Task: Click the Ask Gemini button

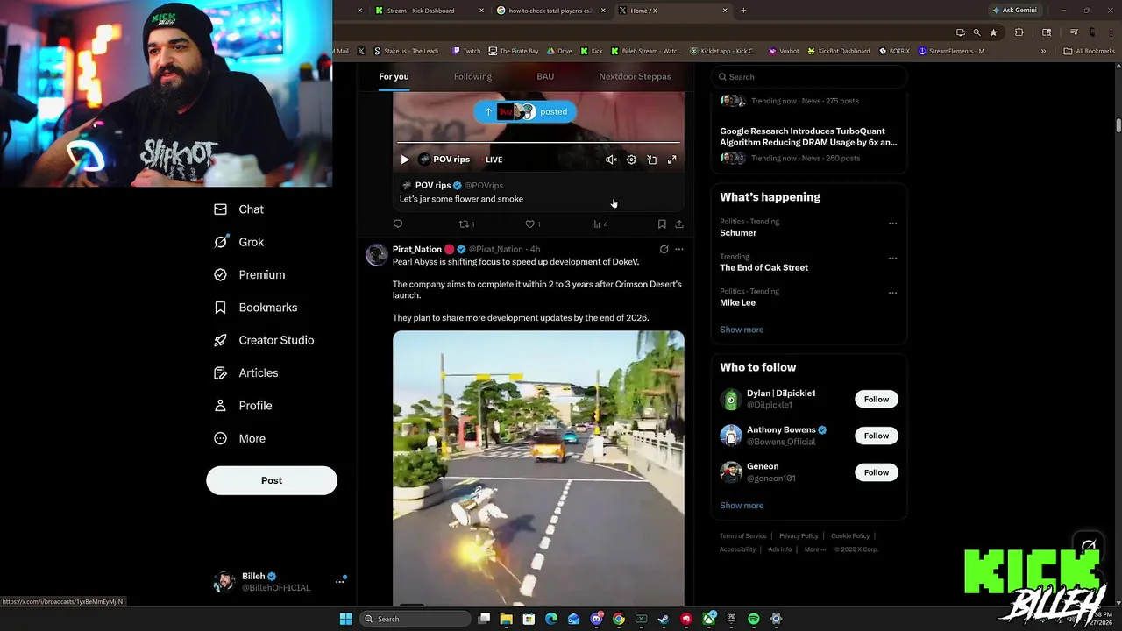Action: 1014,11
